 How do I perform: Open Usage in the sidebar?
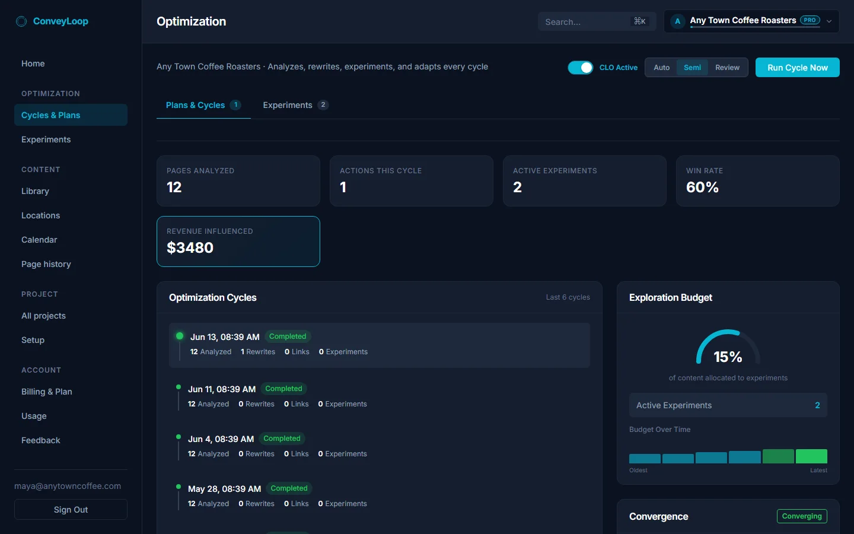(x=71, y=416)
